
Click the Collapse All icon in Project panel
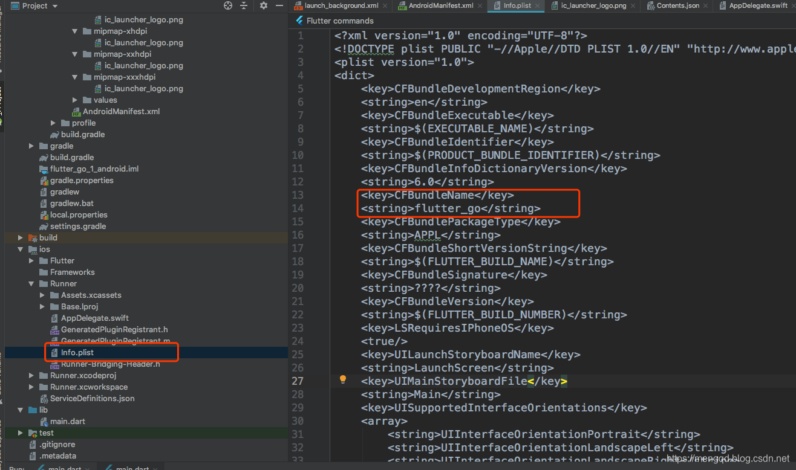point(244,5)
